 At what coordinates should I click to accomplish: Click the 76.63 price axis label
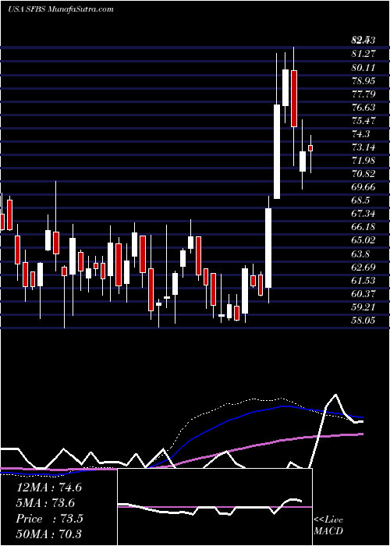(x=363, y=108)
